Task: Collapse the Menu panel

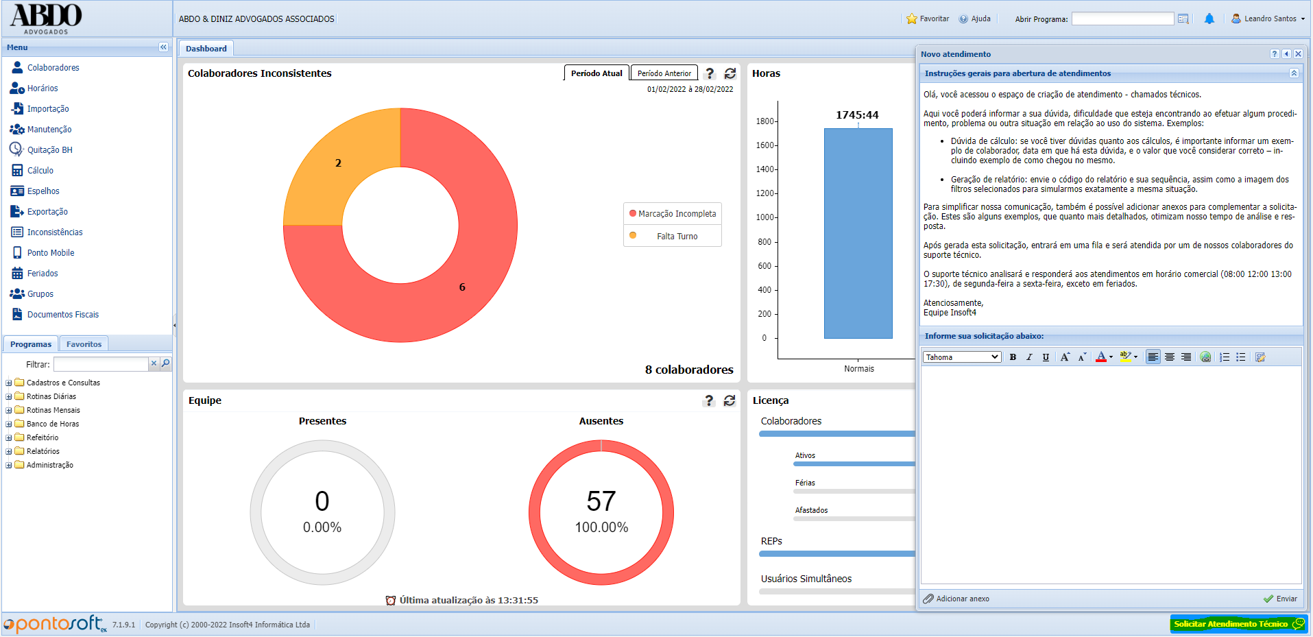Action: (x=163, y=47)
